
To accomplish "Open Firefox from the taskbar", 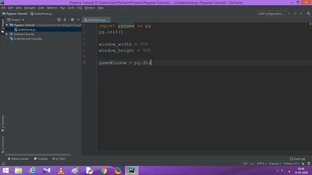I will (117, 171).
